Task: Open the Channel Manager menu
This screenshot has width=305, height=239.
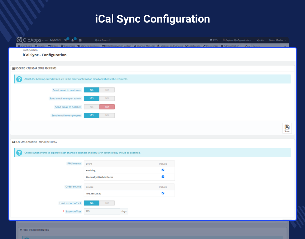Action: coord(144,46)
